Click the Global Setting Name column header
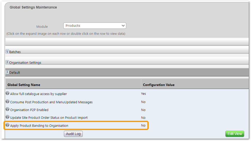 click(24, 85)
